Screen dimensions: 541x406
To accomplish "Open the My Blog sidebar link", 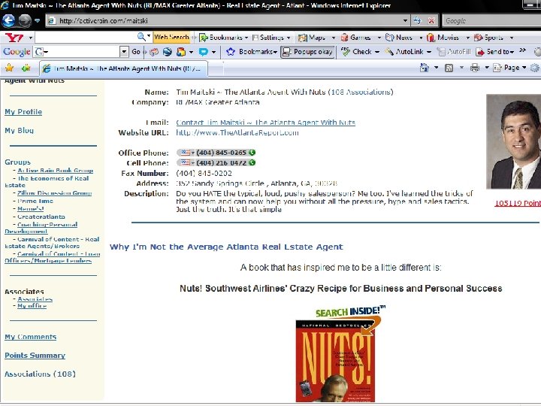I will click(x=20, y=131).
